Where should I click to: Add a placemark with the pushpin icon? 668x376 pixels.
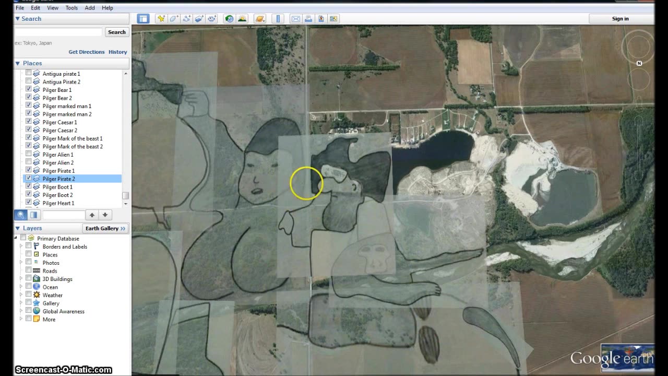click(x=161, y=19)
